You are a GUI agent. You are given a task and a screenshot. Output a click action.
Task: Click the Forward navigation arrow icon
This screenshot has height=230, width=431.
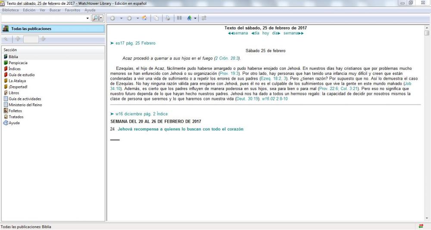[129, 18]
